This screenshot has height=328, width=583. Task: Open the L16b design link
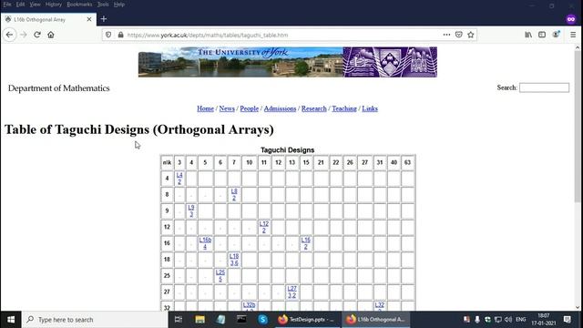[x=205, y=243]
